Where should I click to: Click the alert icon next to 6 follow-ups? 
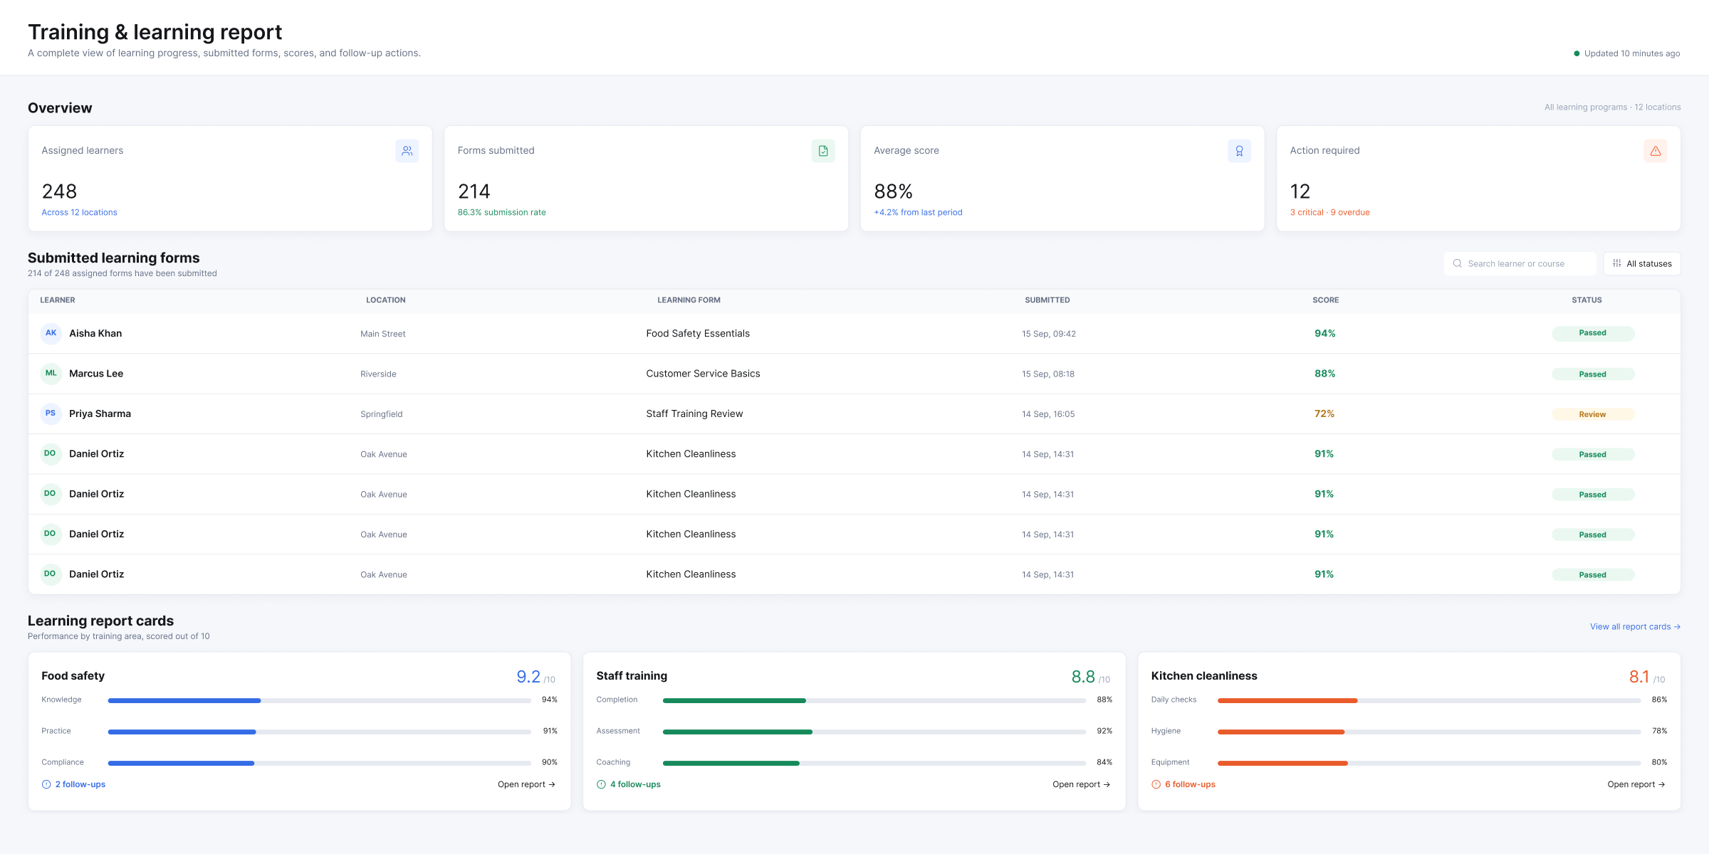point(1156,784)
